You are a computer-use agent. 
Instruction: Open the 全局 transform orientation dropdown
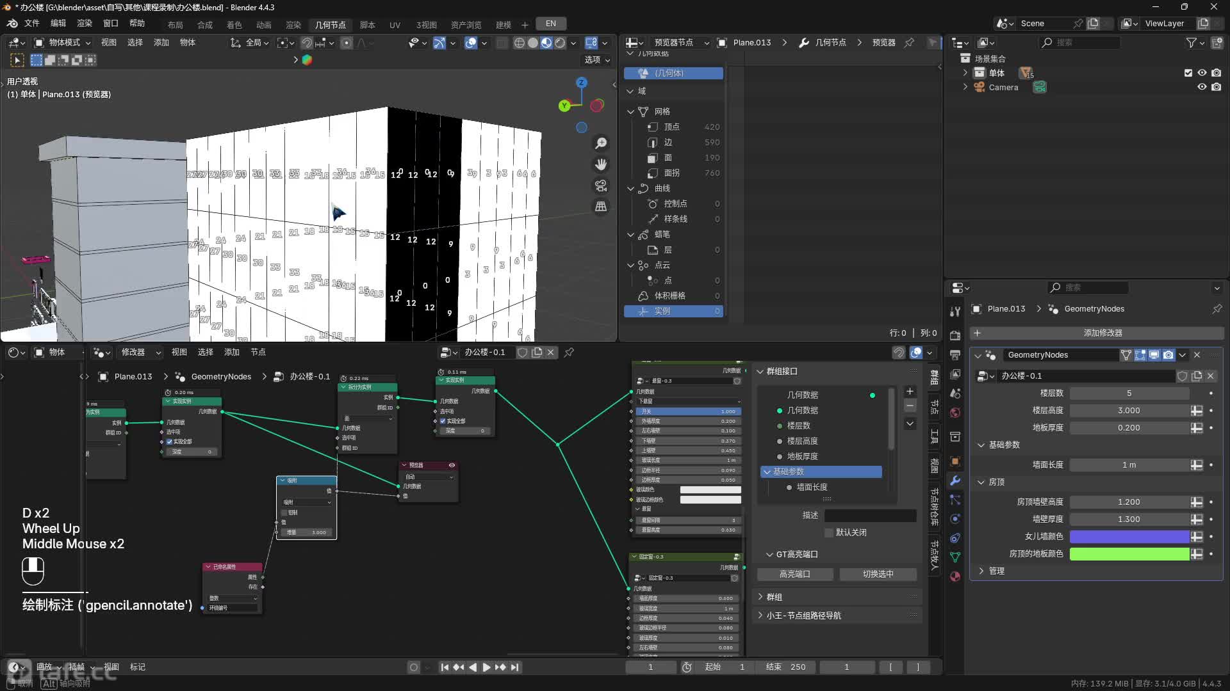(x=250, y=43)
